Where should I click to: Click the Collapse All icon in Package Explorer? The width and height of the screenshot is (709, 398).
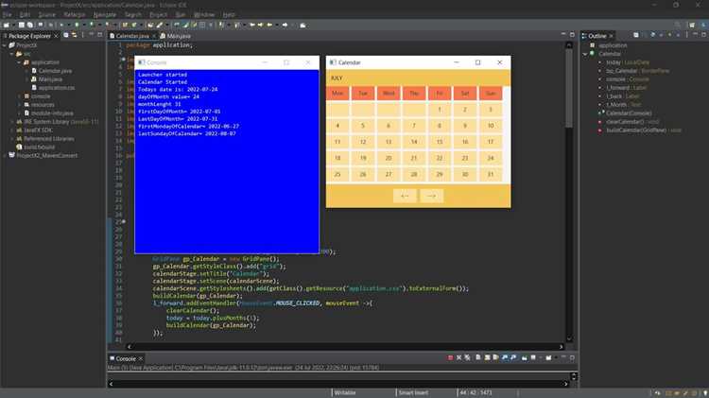pyautogui.click(x=66, y=35)
